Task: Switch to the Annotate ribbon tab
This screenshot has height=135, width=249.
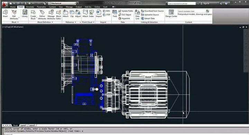Action: 30,7
